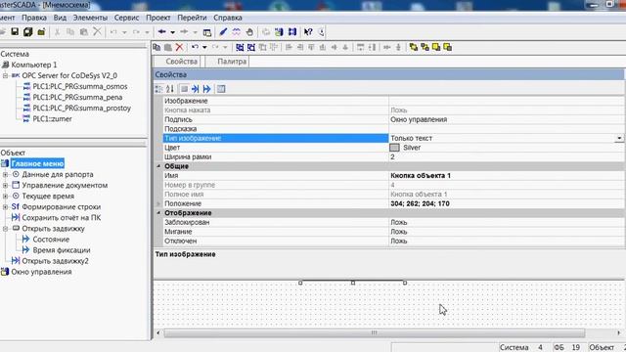Click the horizontal scrollbar left arrow

coord(158,332)
